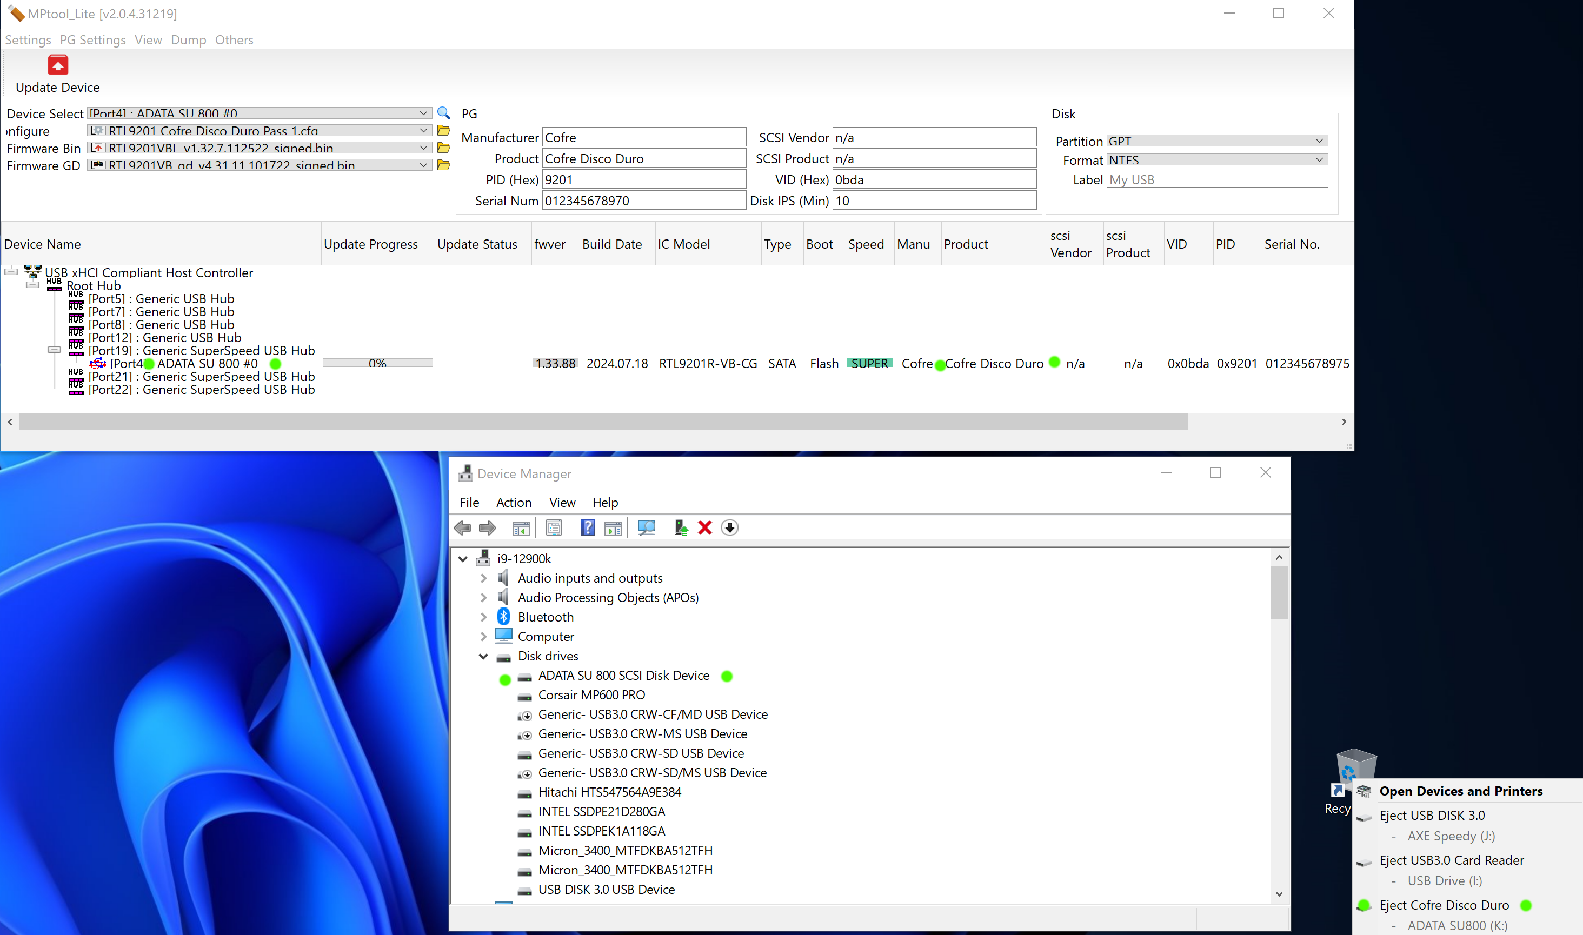Click the Update driver toolbar icon

tap(680, 528)
